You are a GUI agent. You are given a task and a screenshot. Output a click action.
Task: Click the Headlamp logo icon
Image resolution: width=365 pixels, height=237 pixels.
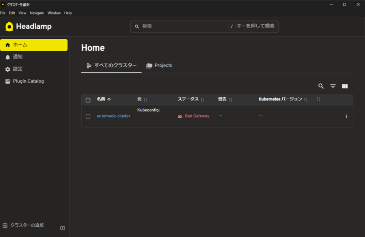click(x=9, y=26)
